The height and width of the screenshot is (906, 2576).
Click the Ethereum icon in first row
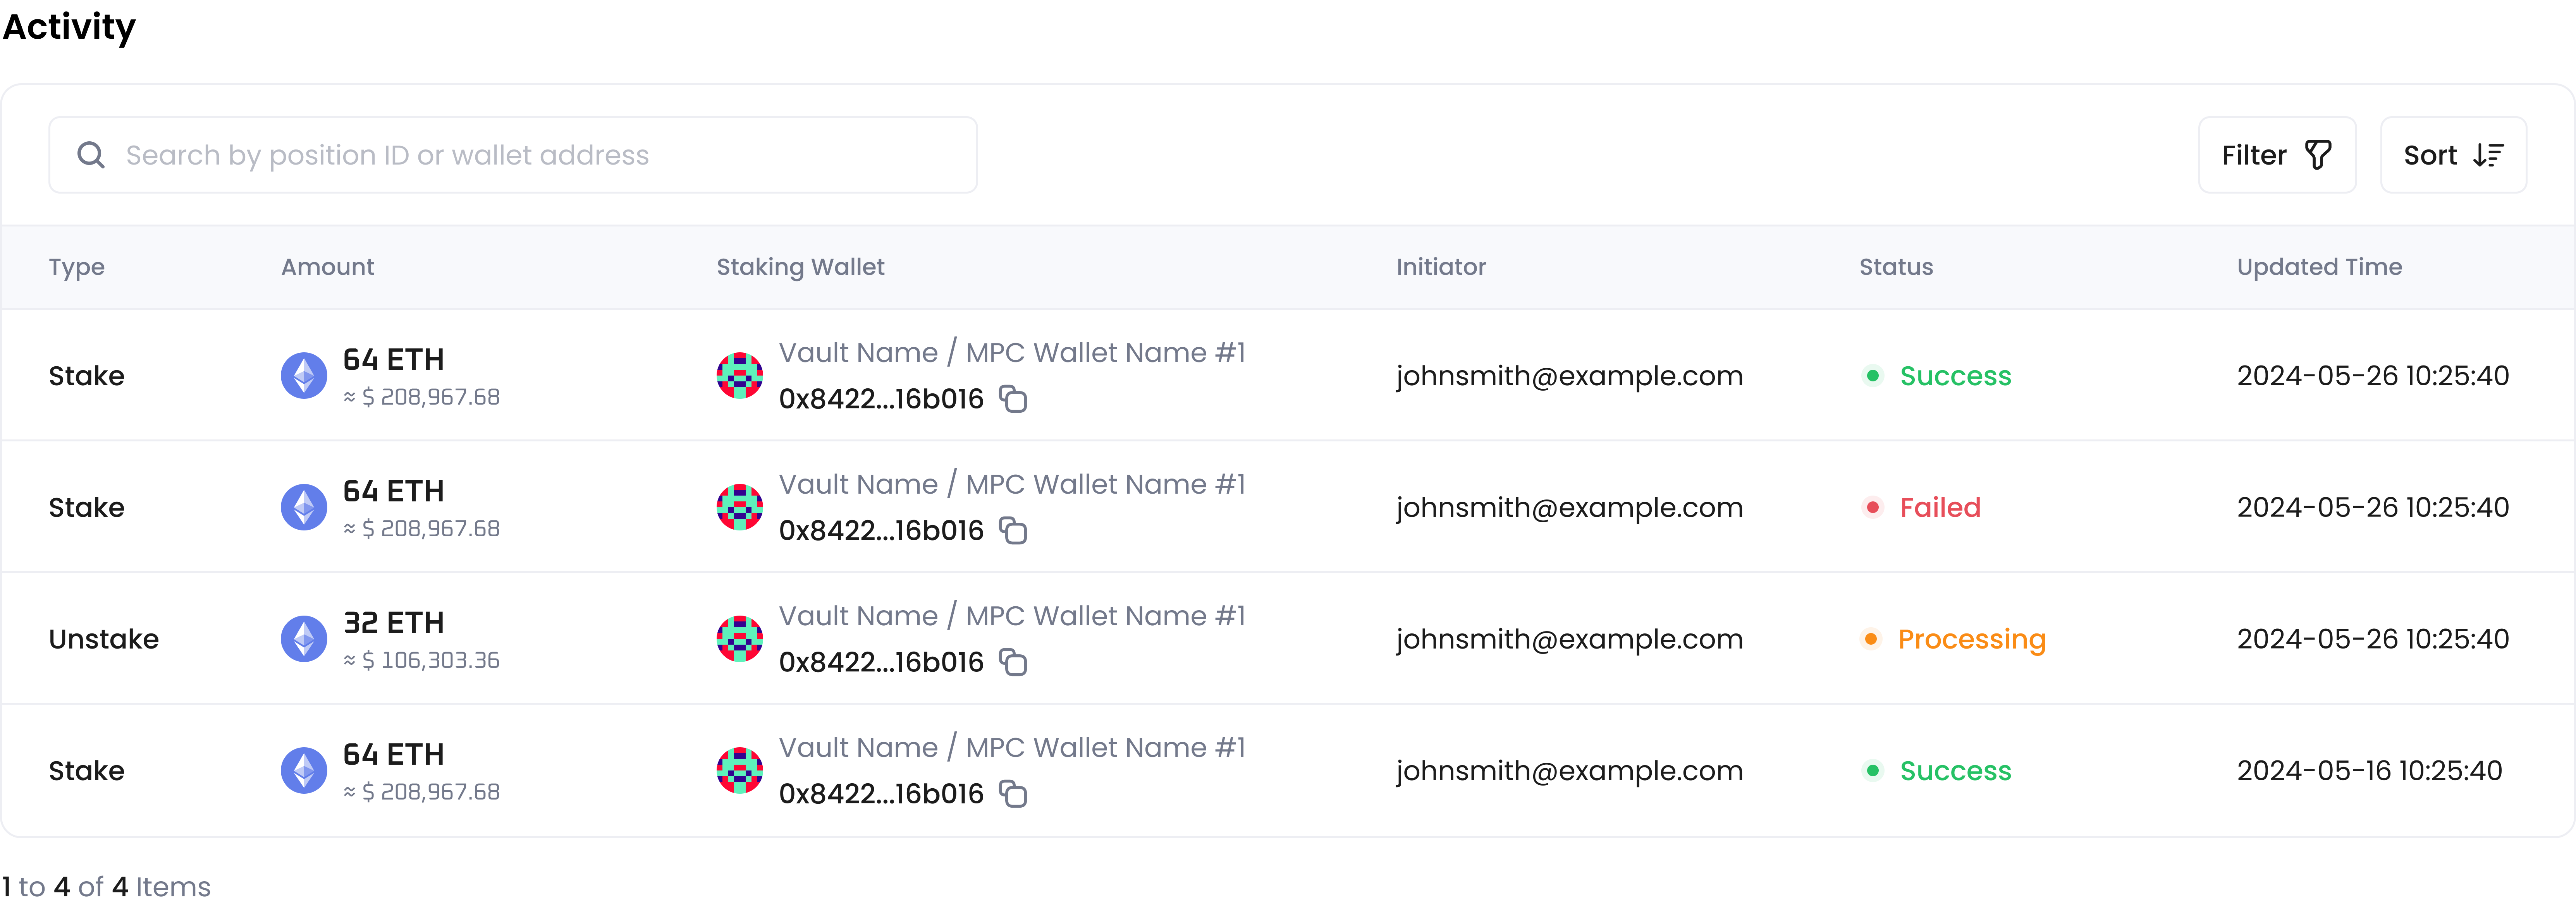(x=304, y=375)
